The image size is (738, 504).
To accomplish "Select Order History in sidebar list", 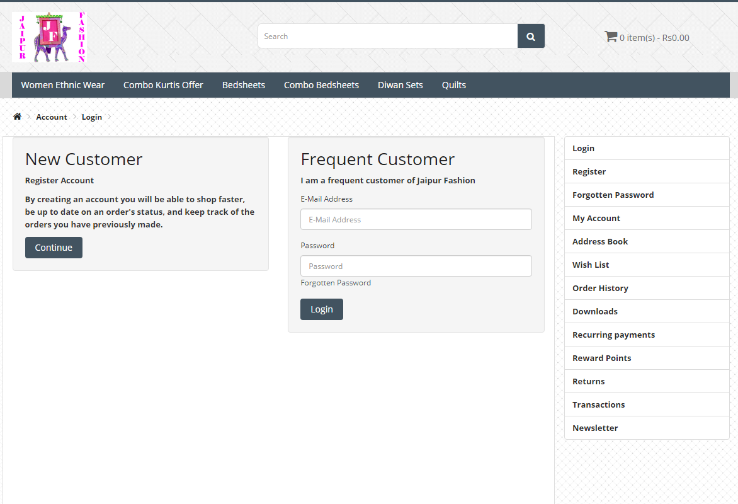I will (x=600, y=288).
